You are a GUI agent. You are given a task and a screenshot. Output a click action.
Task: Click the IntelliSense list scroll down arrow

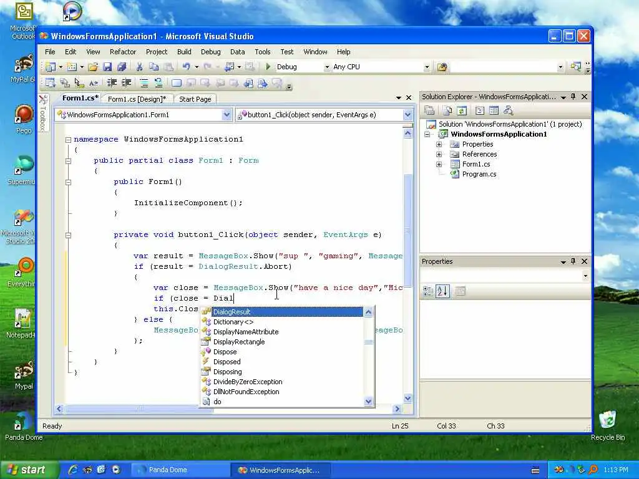pos(368,402)
